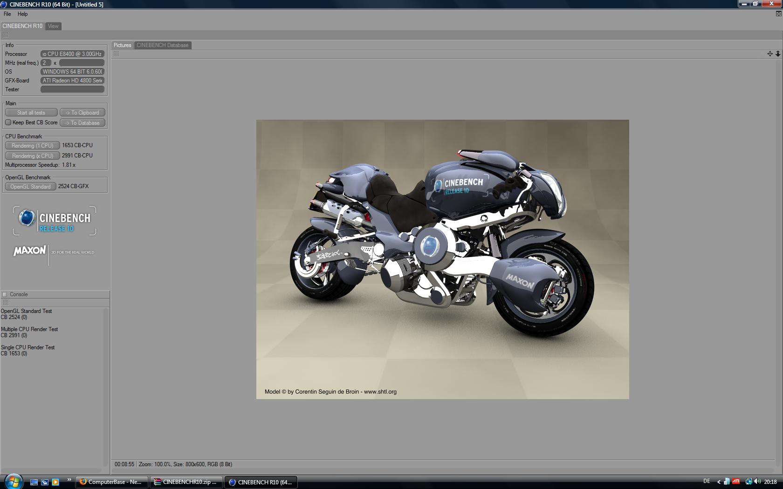Click the volume speaker tray icon
Viewport: 783px width, 489px height.
(758, 482)
